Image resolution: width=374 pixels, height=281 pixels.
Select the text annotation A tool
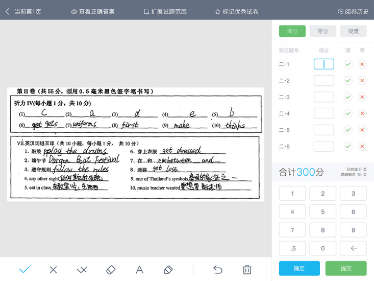139,270
